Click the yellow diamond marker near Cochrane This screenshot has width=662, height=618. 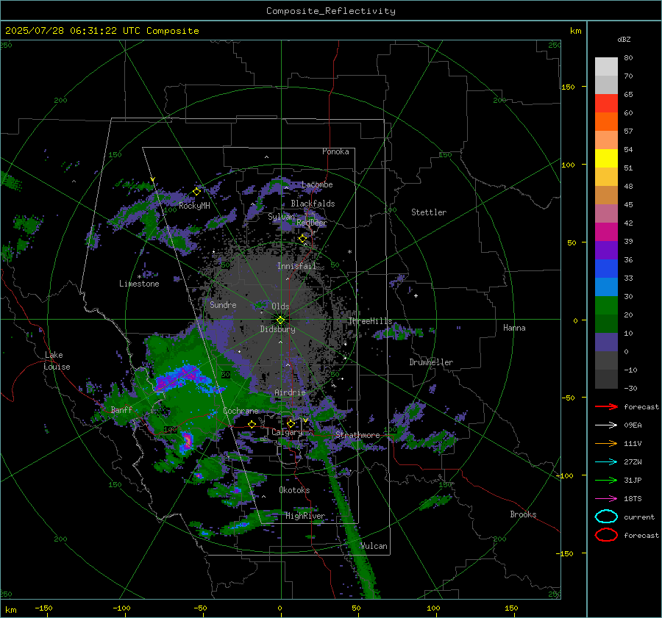pyautogui.click(x=252, y=424)
